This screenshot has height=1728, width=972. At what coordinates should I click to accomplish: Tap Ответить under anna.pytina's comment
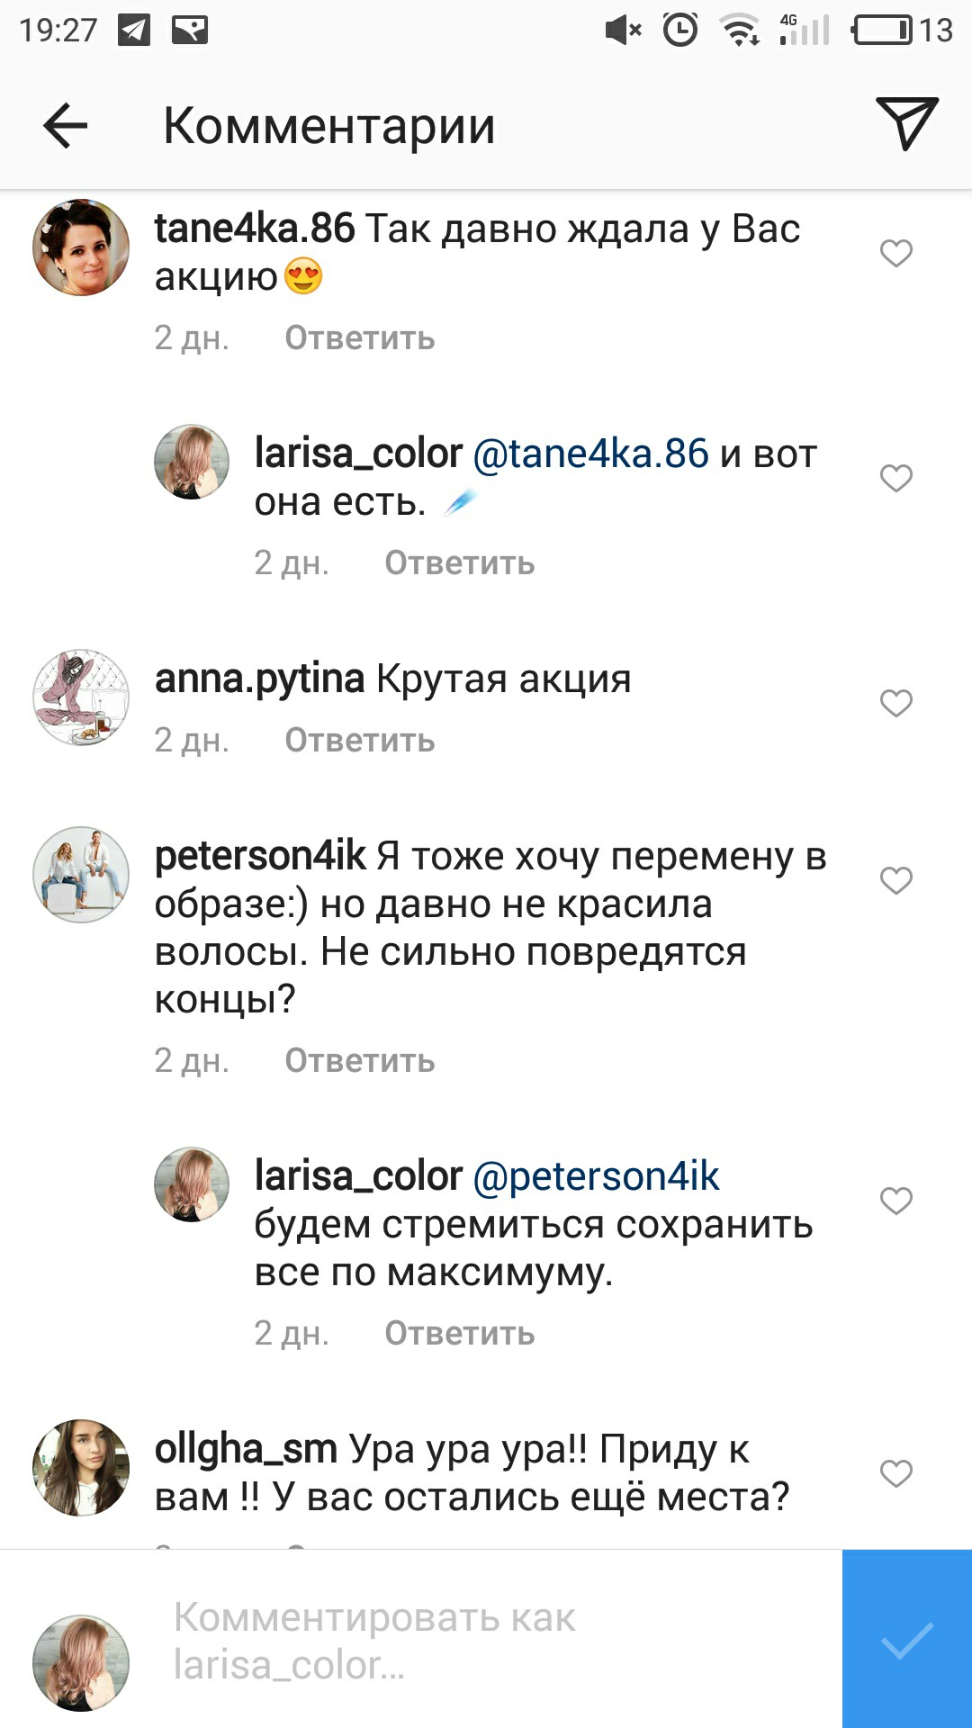pyautogui.click(x=360, y=741)
